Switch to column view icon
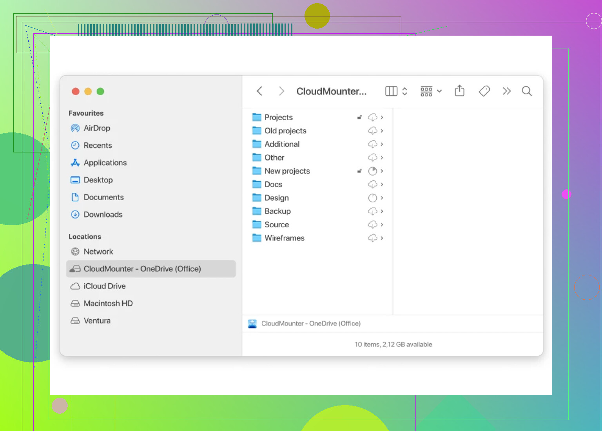The height and width of the screenshot is (431, 602). coord(391,91)
